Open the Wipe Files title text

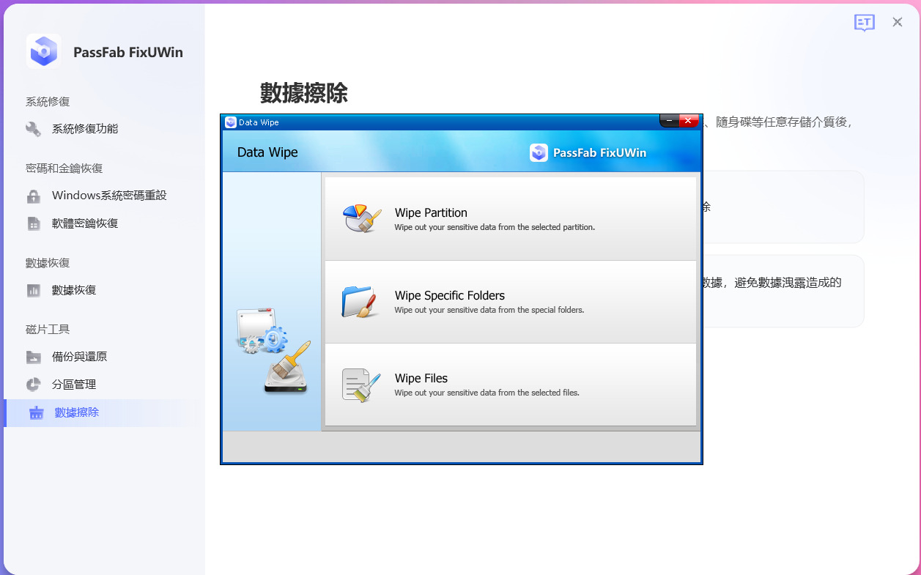coord(421,379)
